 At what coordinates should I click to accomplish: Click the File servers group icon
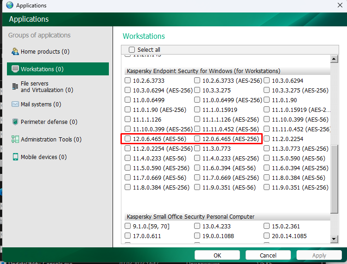[x=15, y=86]
